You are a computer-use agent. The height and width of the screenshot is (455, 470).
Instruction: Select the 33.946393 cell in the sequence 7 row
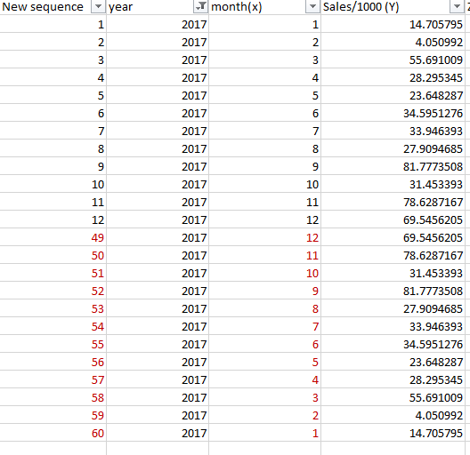(393, 131)
